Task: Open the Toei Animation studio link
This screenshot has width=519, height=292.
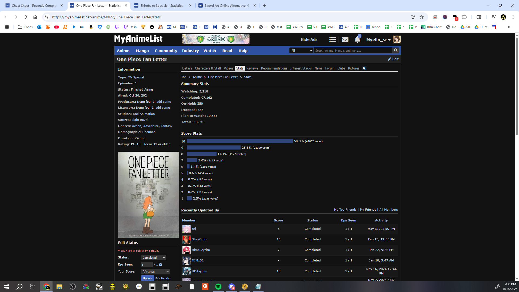Action: tap(144, 114)
